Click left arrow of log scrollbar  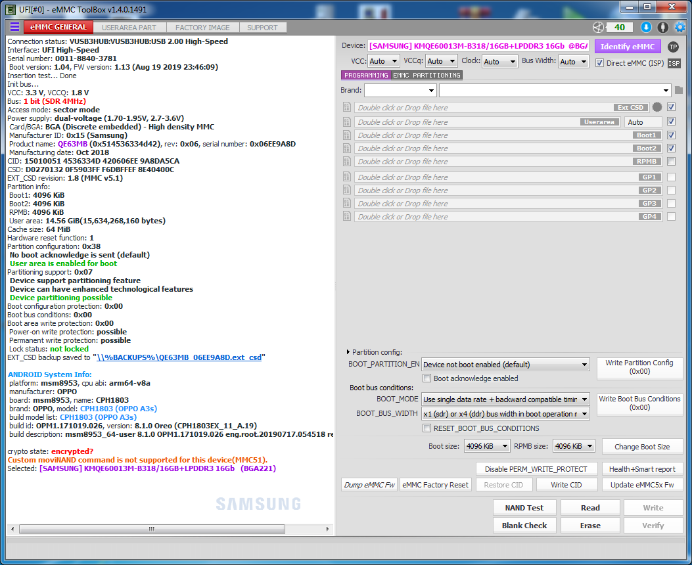pyautogui.click(x=12, y=529)
